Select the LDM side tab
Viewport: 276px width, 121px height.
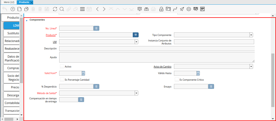tap(12, 26)
